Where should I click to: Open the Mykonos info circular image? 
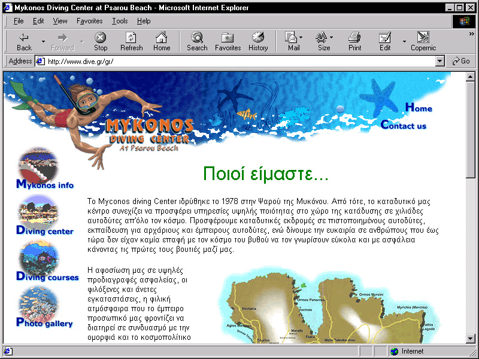(x=38, y=165)
